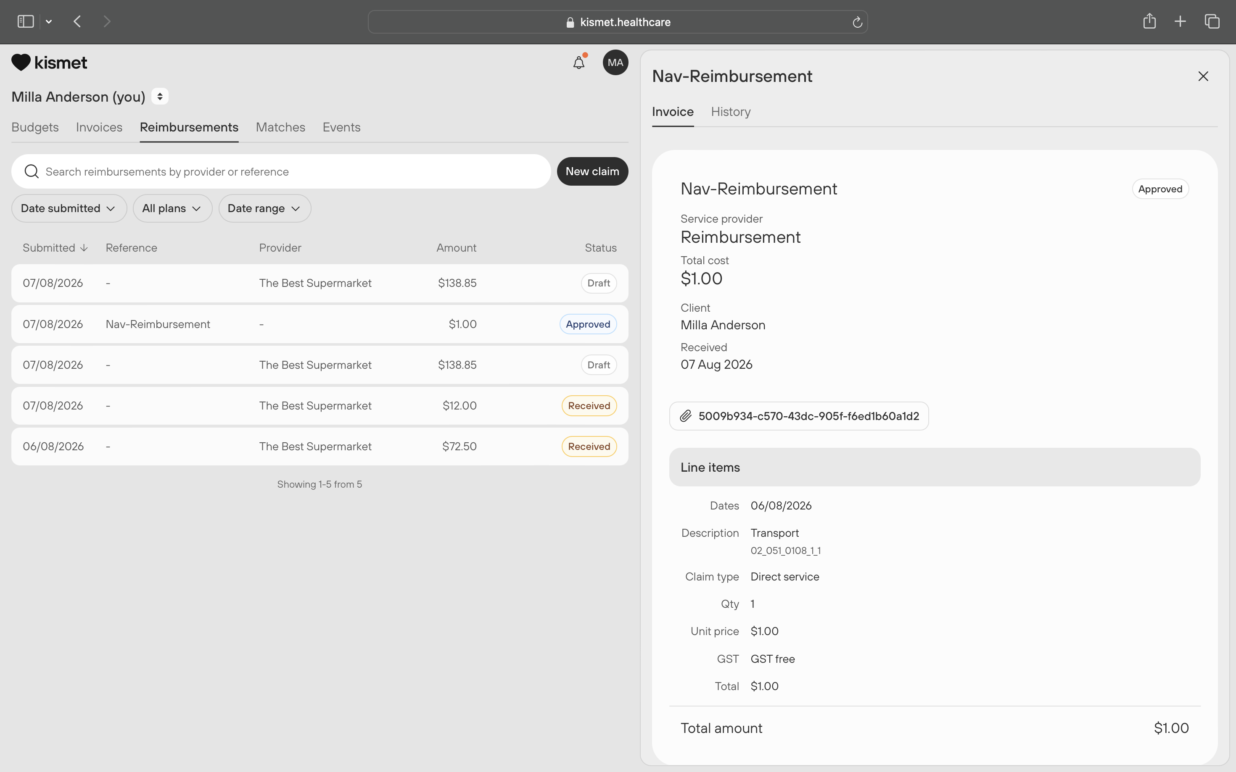Image resolution: width=1236 pixels, height=772 pixels.
Task: Click the Status column header
Action: pos(600,248)
